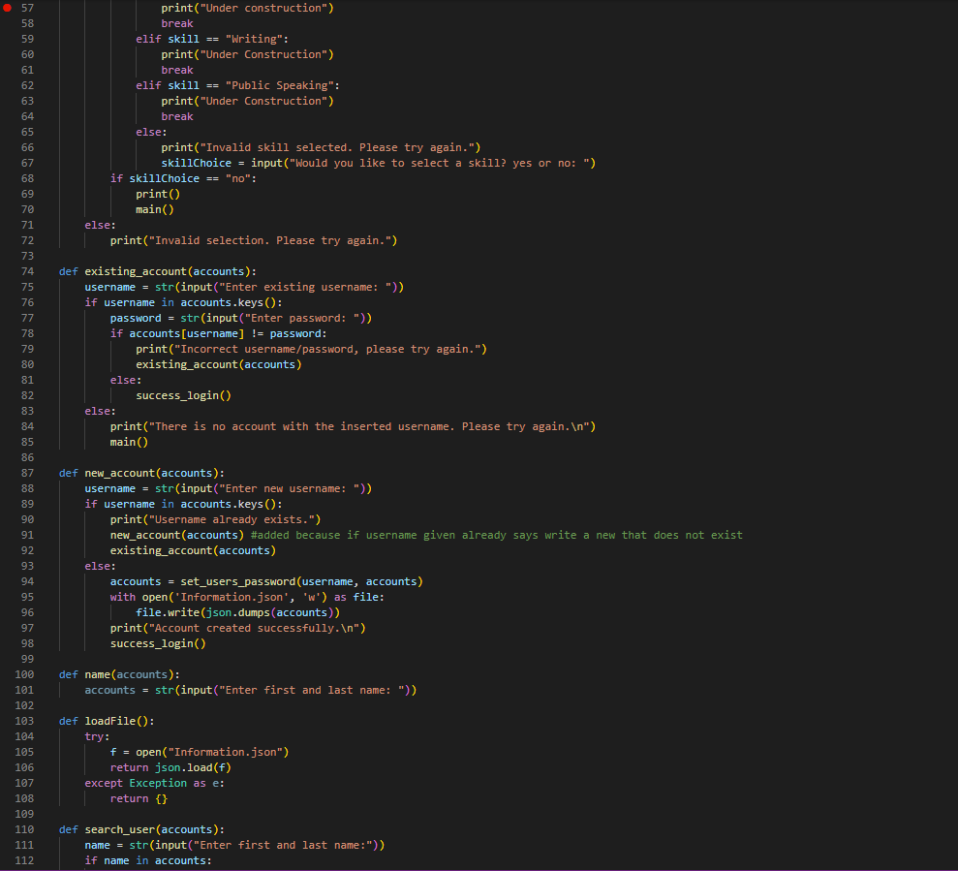This screenshot has height=871, width=958.
Task: Click the 'try:' keyword on line 104
Action: (97, 737)
